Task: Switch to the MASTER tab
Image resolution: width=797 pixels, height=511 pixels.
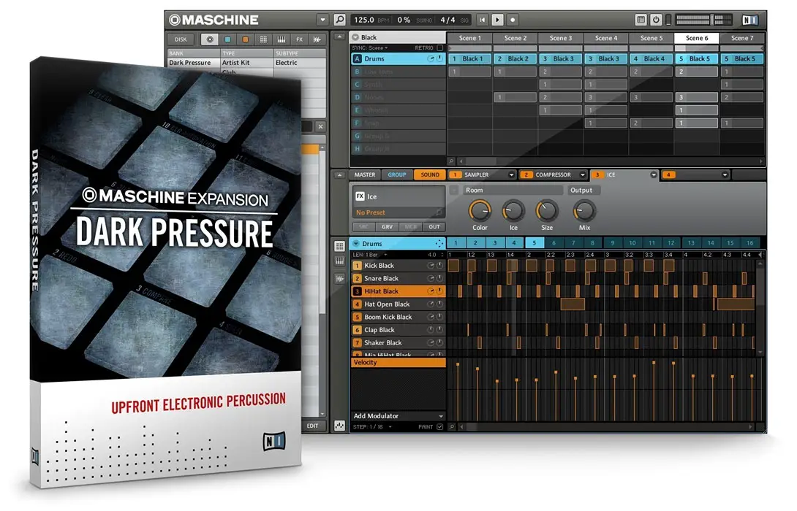Action: pos(364,174)
